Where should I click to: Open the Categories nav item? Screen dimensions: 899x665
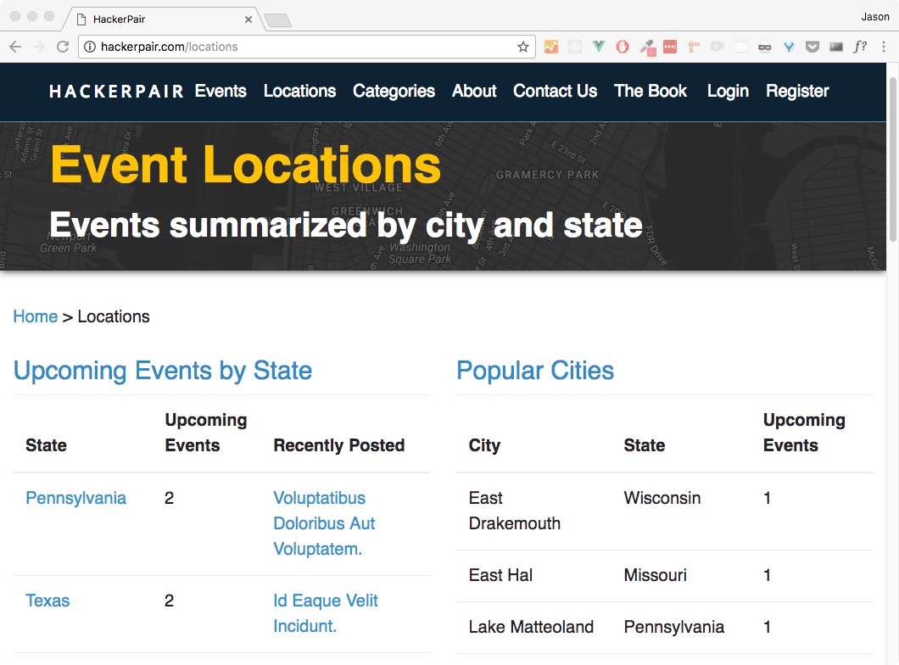pos(394,91)
